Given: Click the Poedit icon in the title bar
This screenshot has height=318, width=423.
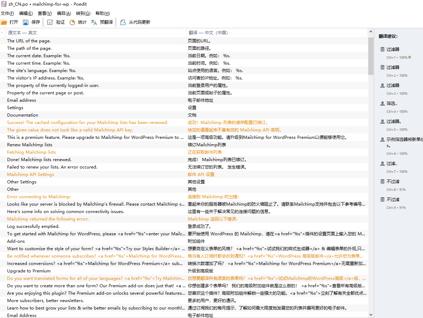Looking at the screenshot, I should pyautogui.click(x=4, y=4).
